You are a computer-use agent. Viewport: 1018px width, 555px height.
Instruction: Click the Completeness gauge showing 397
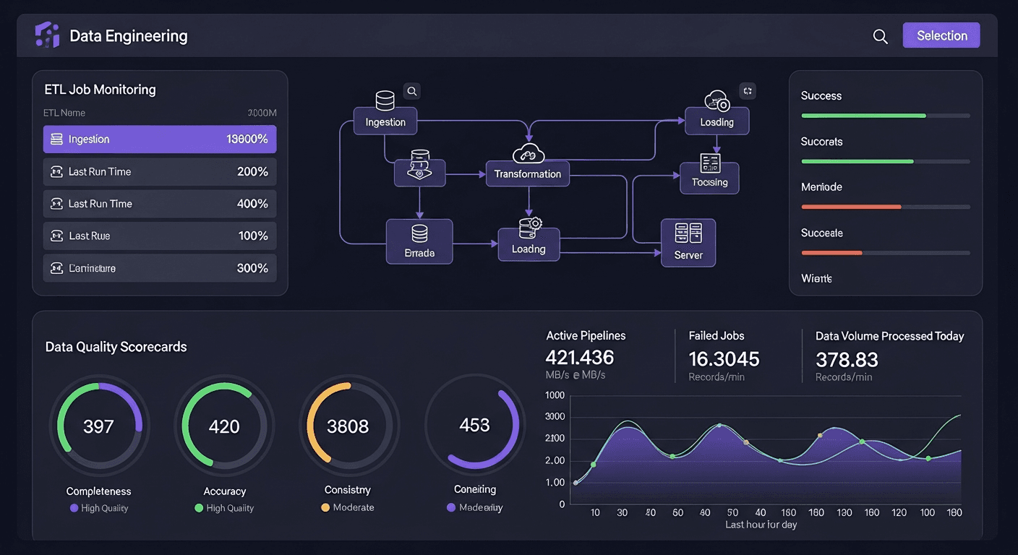point(100,426)
